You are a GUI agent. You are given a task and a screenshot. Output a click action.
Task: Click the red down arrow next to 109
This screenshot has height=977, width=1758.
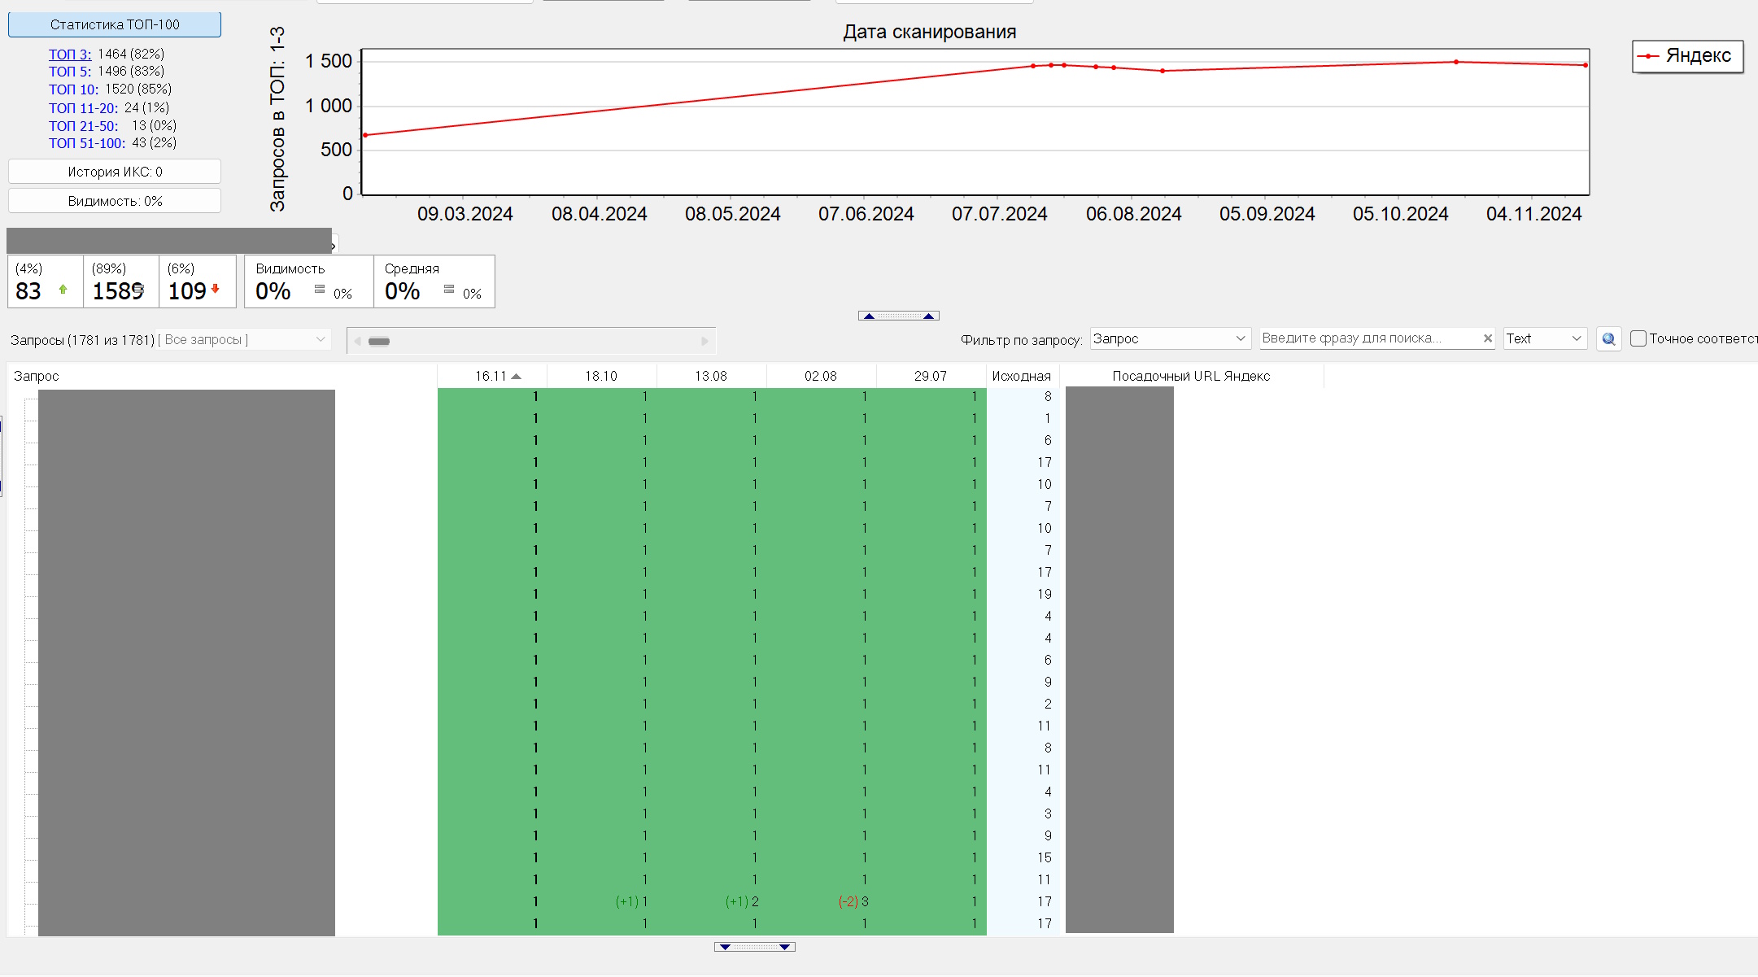(x=216, y=289)
